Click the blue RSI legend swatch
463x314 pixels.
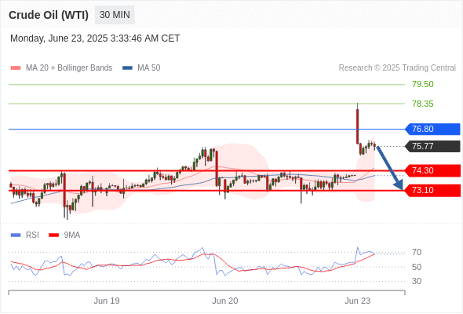tap(16, 235)
